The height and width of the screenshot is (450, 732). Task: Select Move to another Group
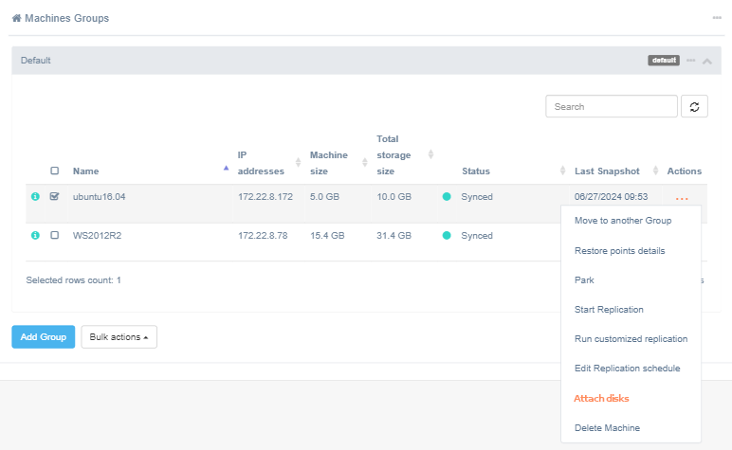(x=622, y=221)
